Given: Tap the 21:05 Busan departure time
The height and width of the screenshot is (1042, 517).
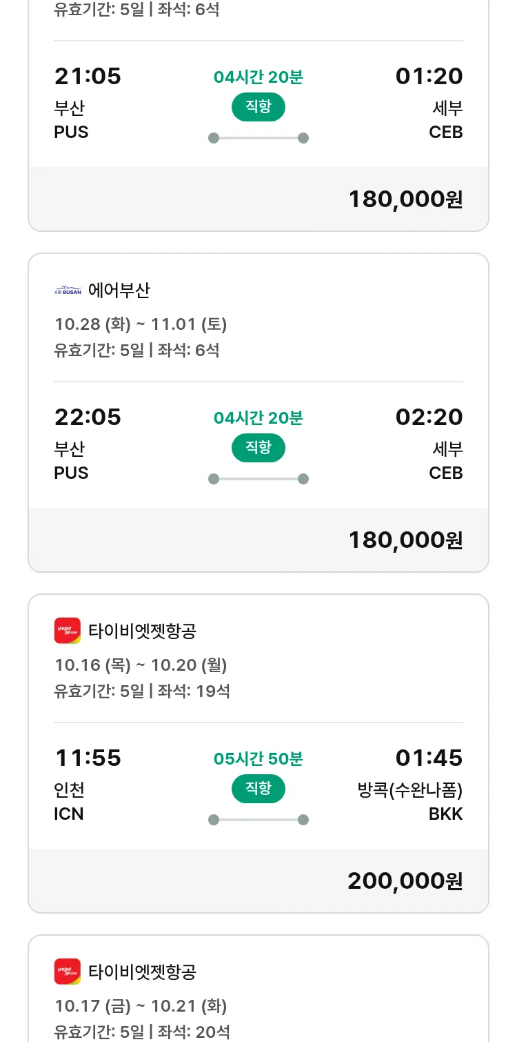Looking at the screenshot, I should (88, 77).
